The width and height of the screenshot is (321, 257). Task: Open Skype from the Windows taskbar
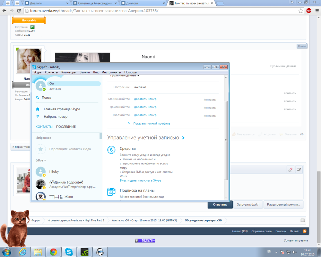pyautogui.click(x=69, y=252)
